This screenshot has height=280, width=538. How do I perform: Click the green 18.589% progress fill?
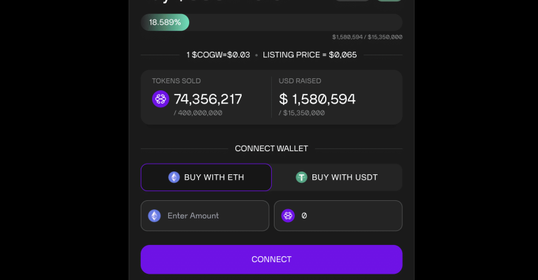(165, 22)
